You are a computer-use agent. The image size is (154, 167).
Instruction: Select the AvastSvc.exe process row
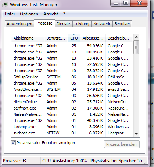pyautogui.click(x=72, y=89)
